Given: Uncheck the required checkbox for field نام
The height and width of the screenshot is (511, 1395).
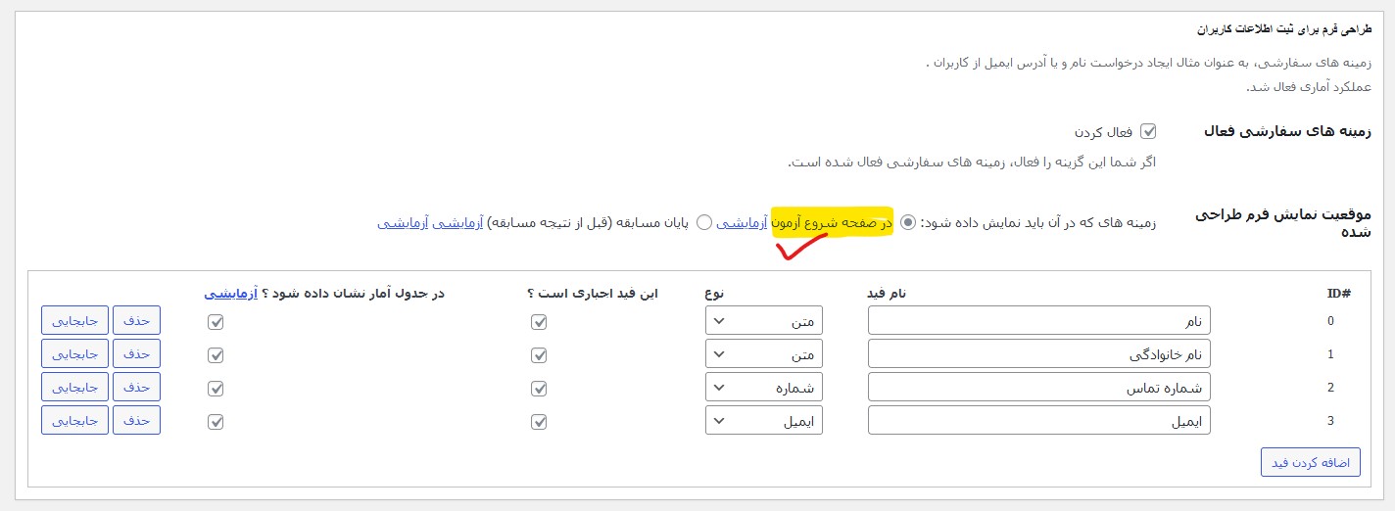Looking at the screenshot, I should click(x=538, y=322).
